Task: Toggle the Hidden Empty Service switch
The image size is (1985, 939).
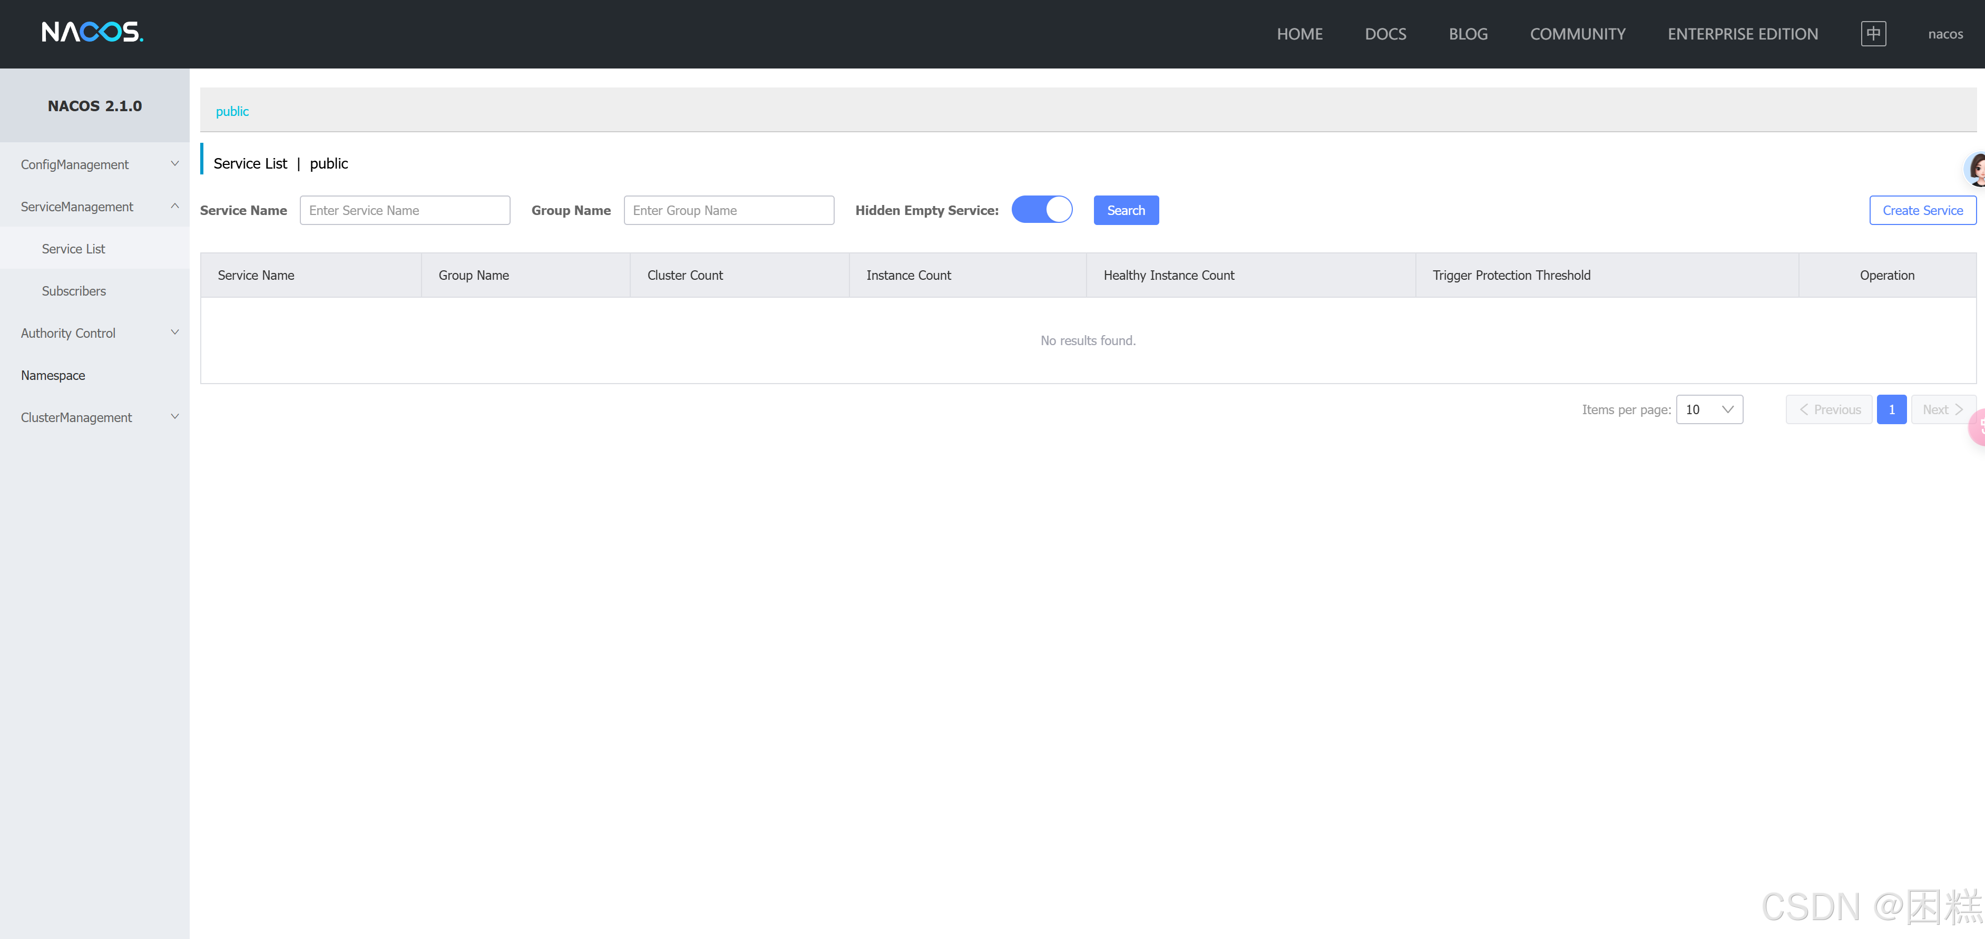Action: click(x=1041, y=210)
